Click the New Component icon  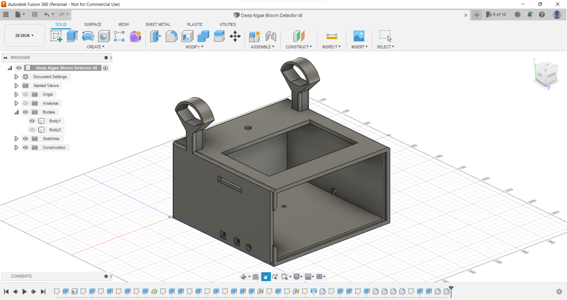click(255, 36)
